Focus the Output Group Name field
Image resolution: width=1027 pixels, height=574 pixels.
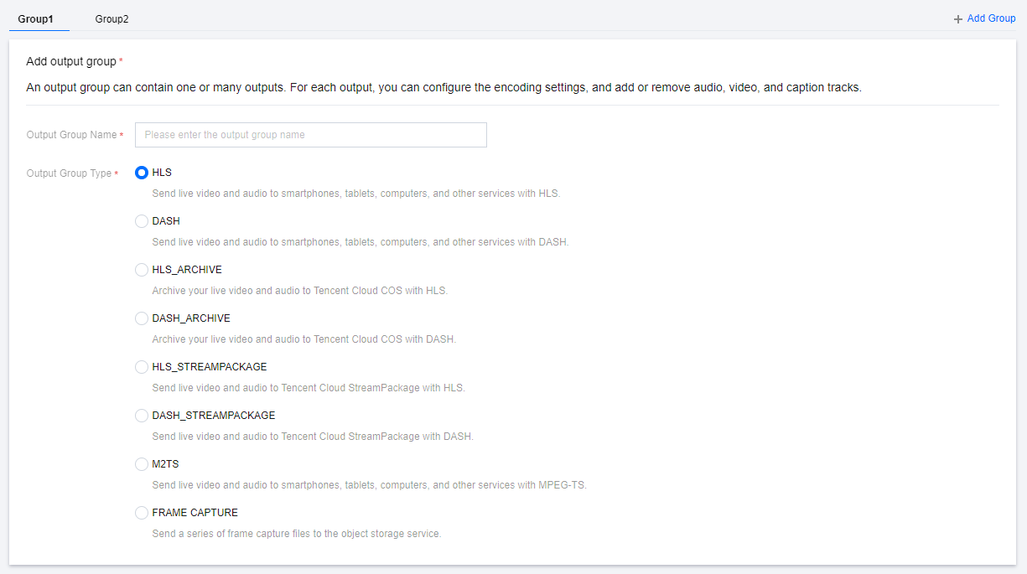(x=310, y=135)
